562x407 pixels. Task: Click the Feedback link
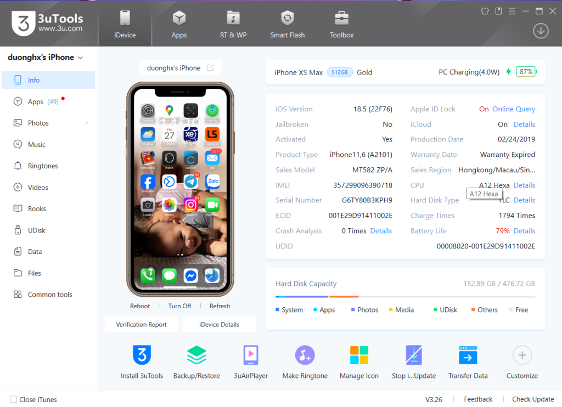tap(478, 399)
